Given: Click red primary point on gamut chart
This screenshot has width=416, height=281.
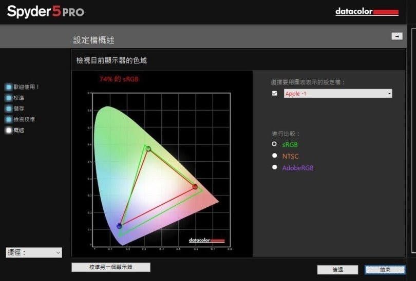Looking at the screenshot, I should 195,187.
